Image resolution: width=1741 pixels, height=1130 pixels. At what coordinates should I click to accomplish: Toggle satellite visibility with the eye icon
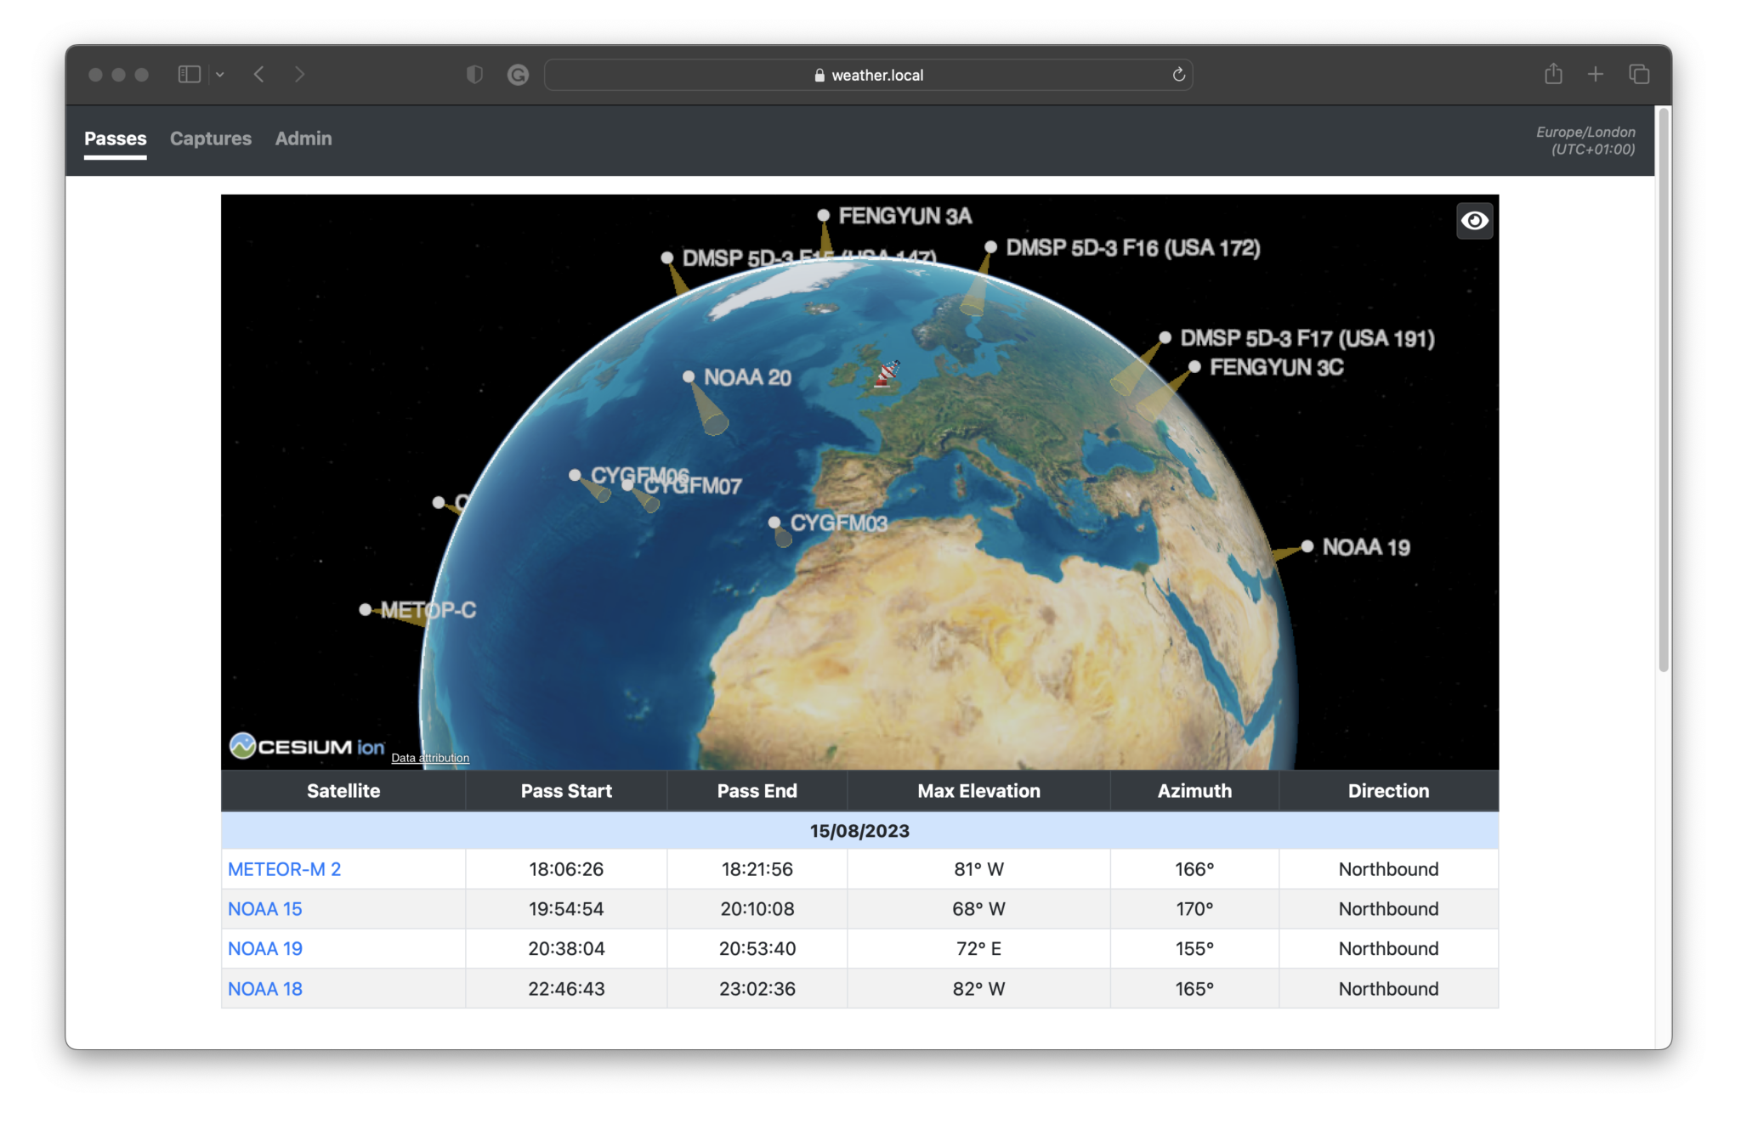click(x=1474, y=221)
